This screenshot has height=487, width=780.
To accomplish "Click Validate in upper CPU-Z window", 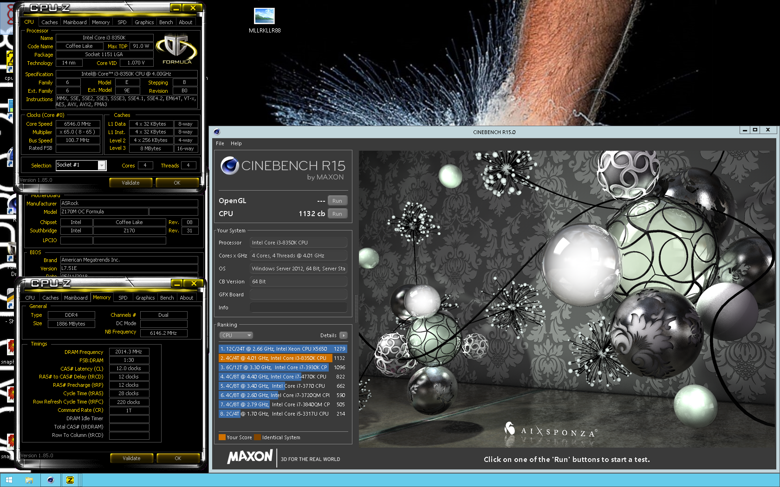I will pyautogui.click(x=130, y=183).
